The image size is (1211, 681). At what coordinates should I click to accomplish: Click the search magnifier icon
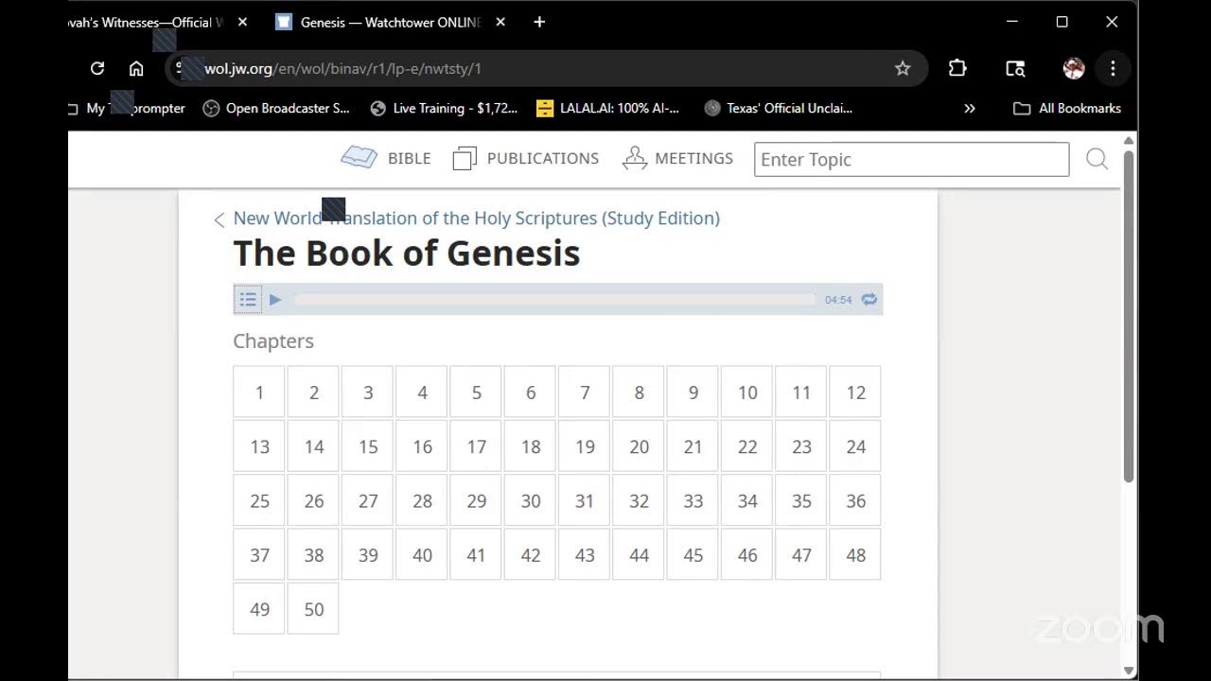[1097, 159]
